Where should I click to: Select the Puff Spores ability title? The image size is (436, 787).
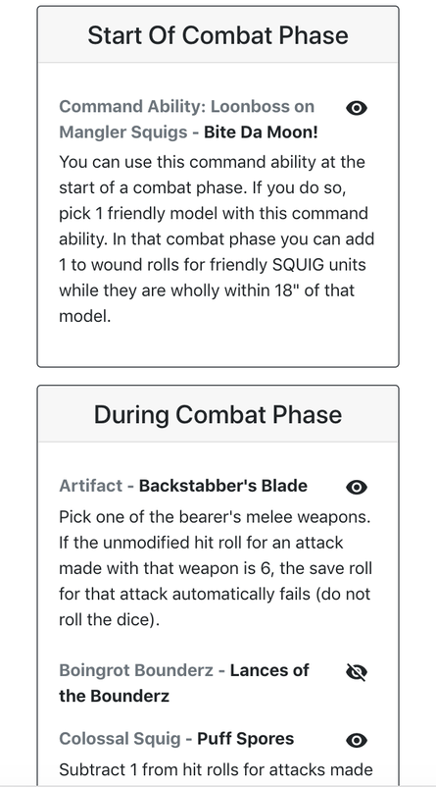[x=246, y=739]
